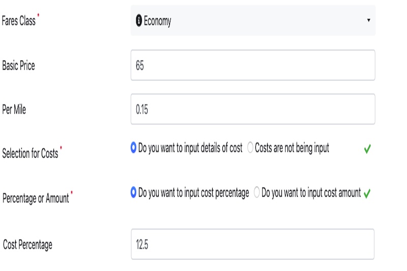Click the 'Fares Class' field label
This screenshot has width=407, height=271.
pyautogui.click(x=18, y=21)
